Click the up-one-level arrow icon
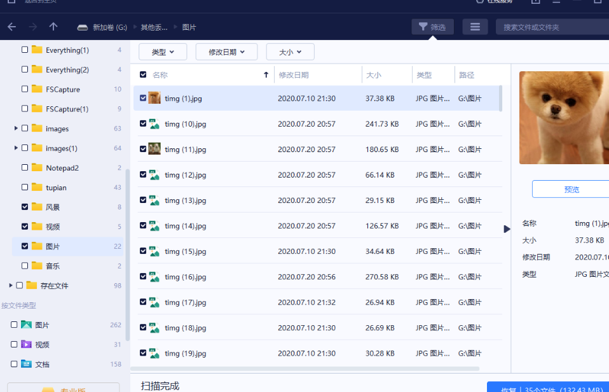Screen dimensions: 609x392 click(x=53, y=27)
